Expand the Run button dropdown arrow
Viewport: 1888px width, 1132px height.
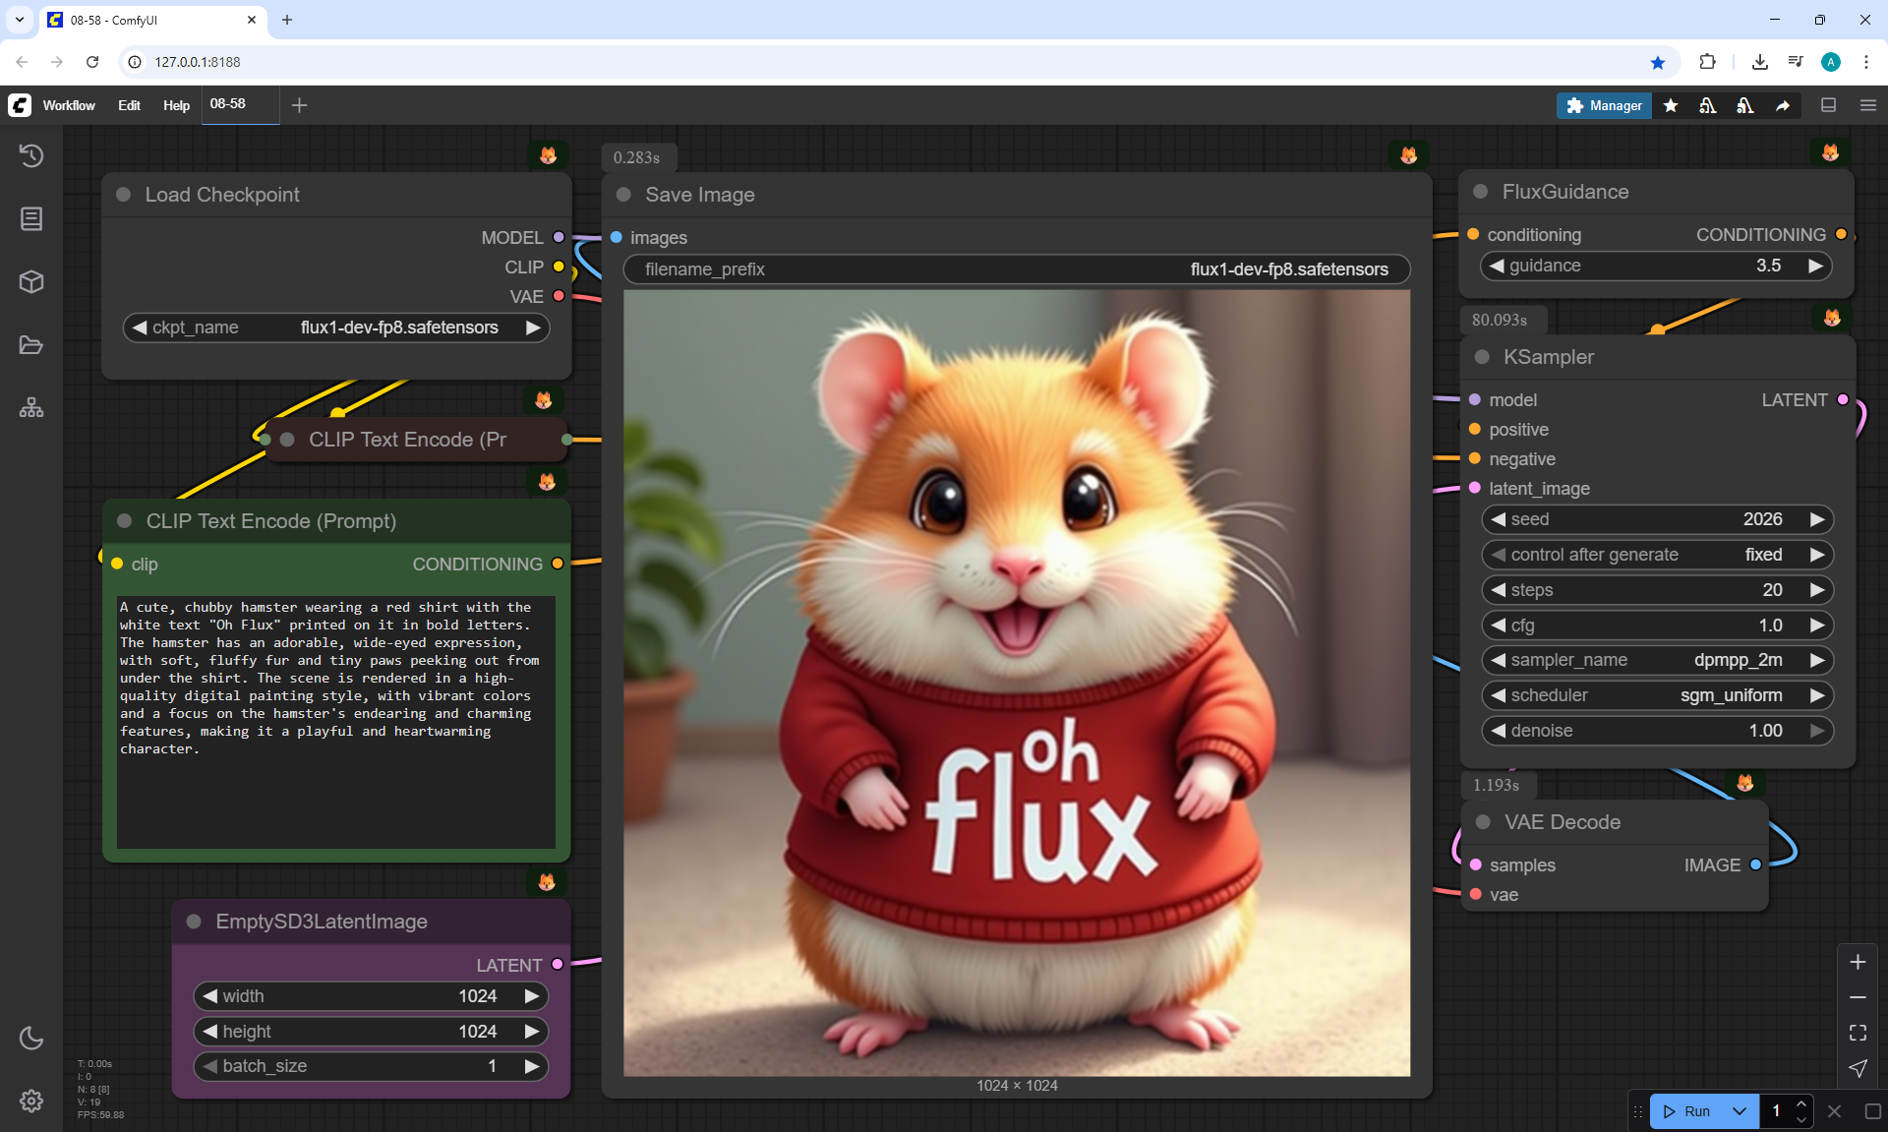coord(1739,1111)
